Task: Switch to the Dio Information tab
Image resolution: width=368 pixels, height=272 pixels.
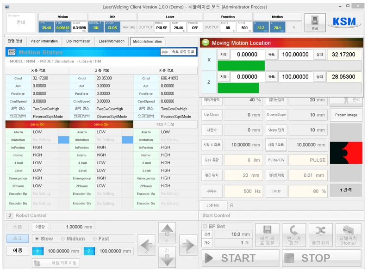Action: (78, 41)
